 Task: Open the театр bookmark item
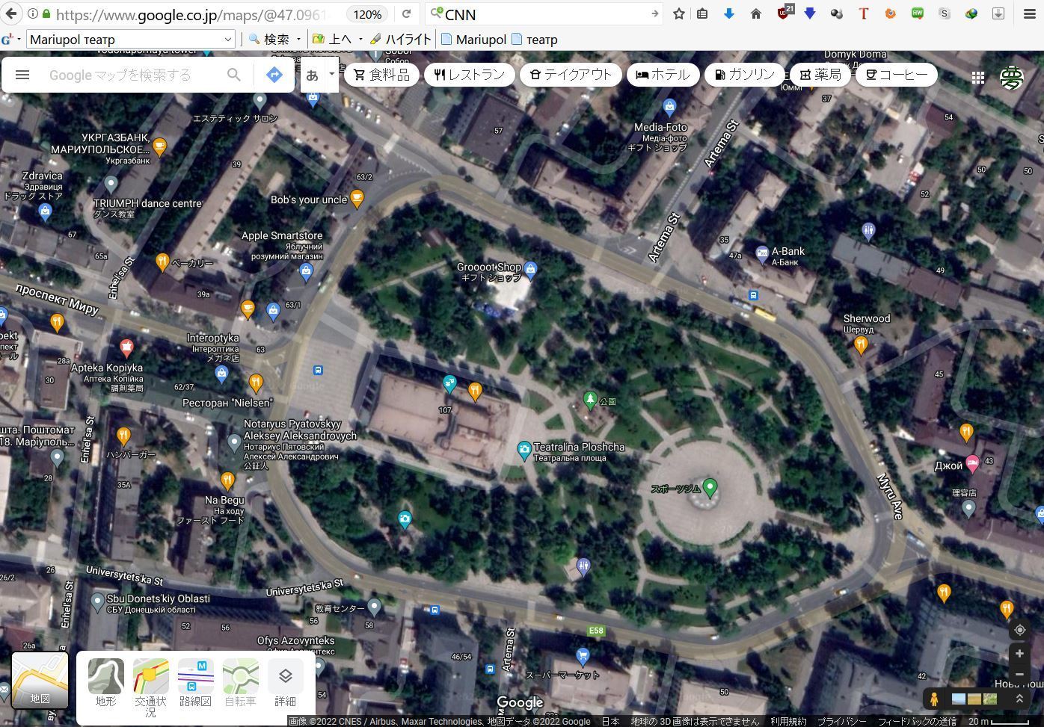pos(535,40)
